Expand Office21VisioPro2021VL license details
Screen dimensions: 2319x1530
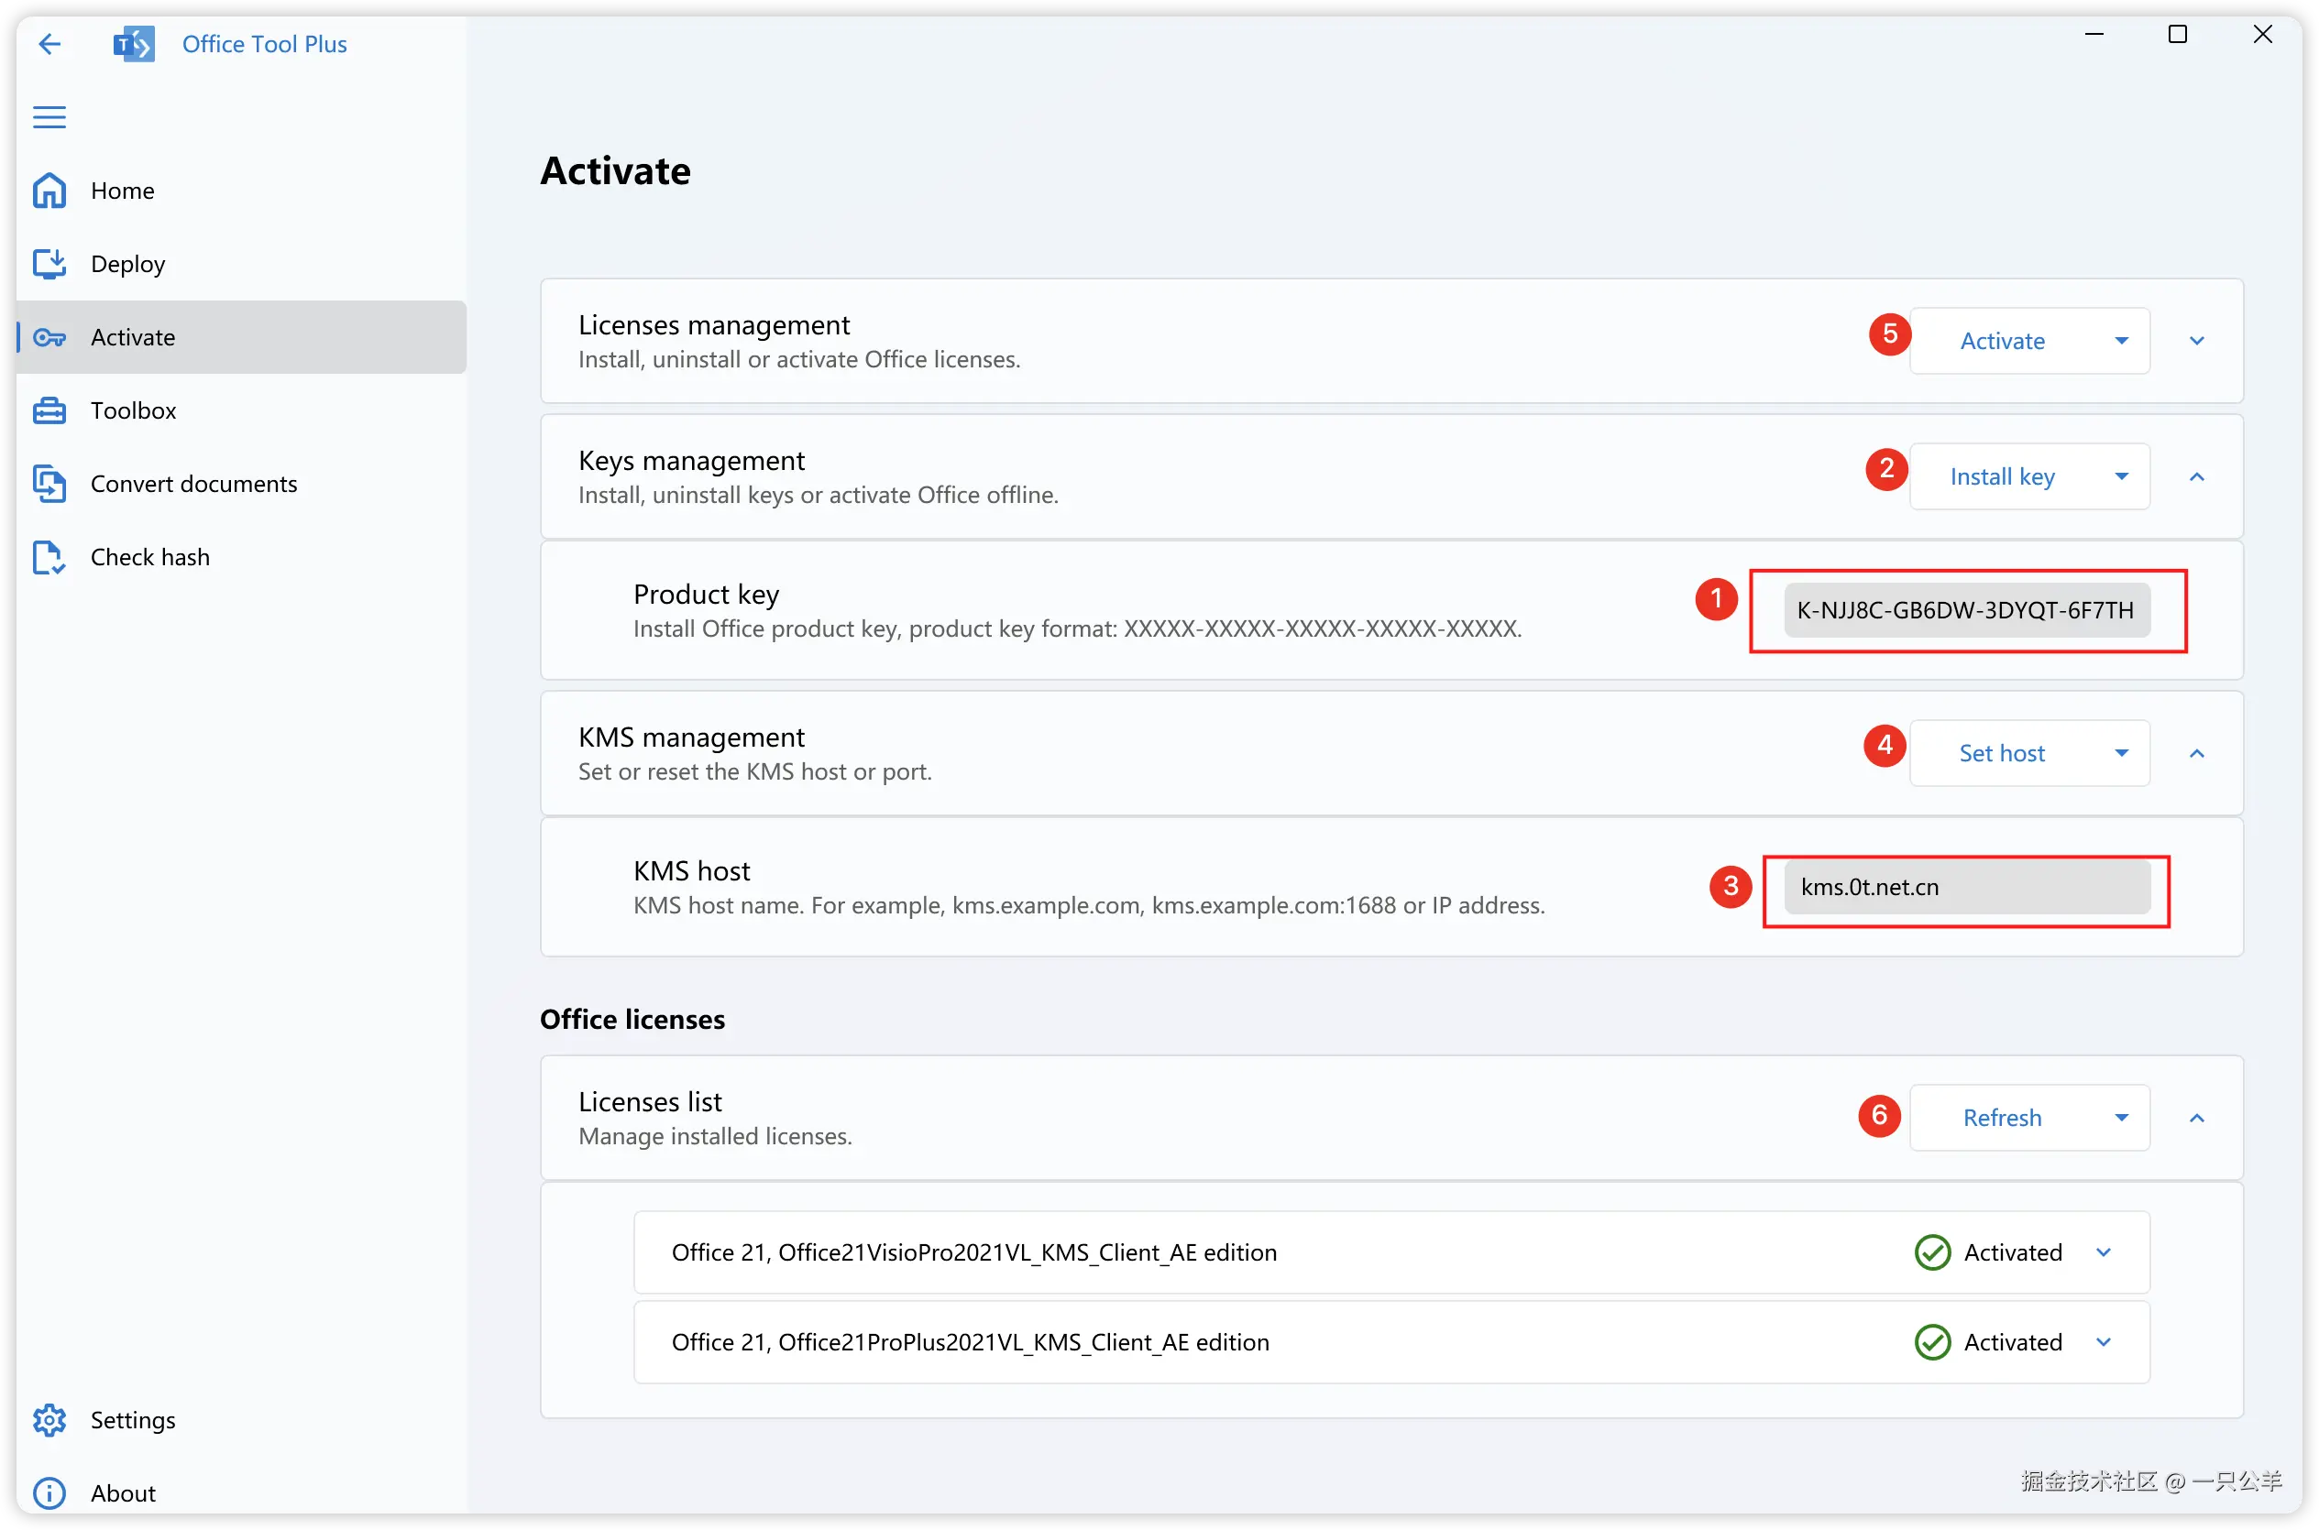point(2104,1251)
